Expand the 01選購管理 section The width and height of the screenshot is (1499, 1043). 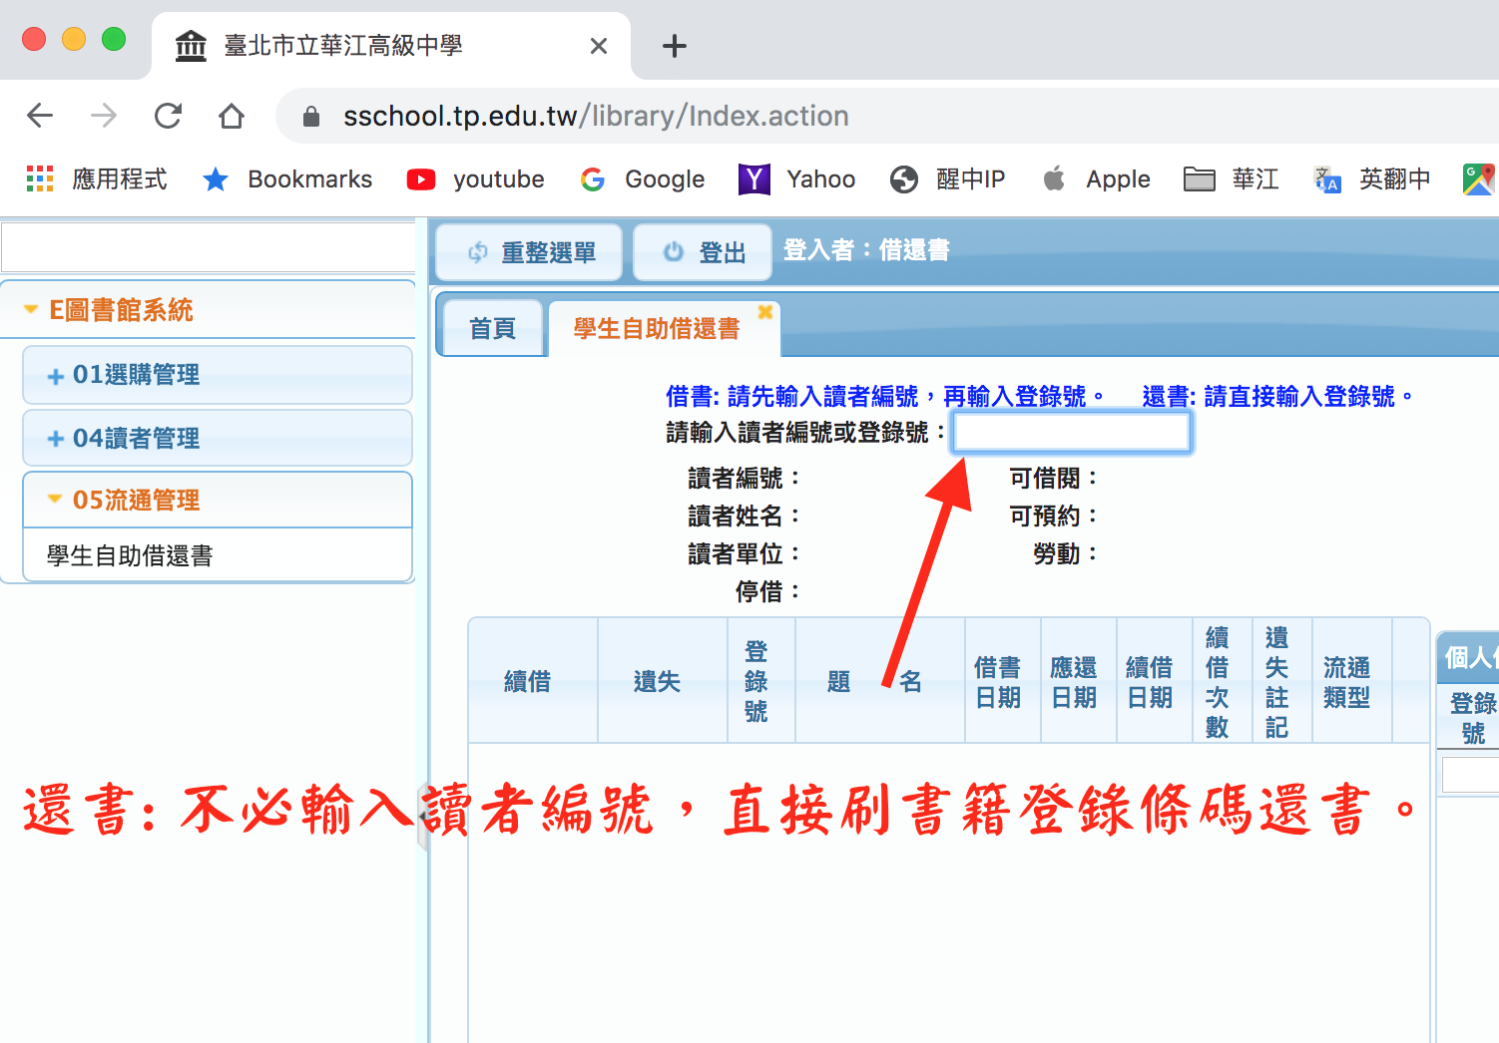coord(218,375)
